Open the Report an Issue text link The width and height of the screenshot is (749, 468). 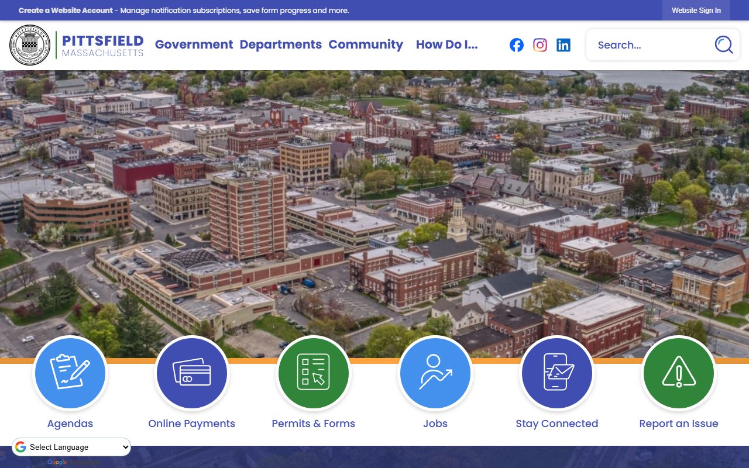tap(679, 424)
